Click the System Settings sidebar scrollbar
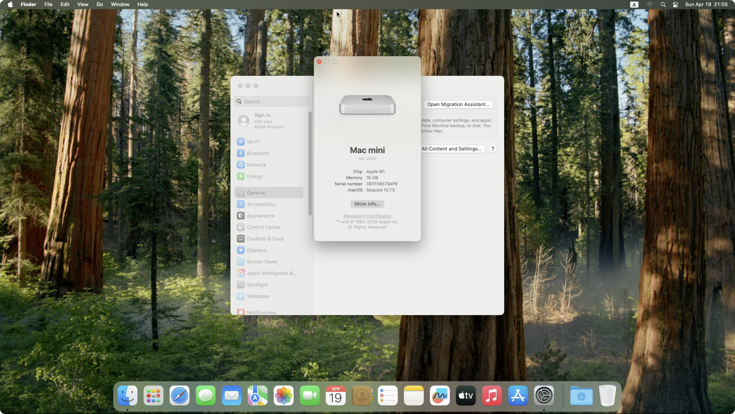The image size is (735, 414). point(310,164)
